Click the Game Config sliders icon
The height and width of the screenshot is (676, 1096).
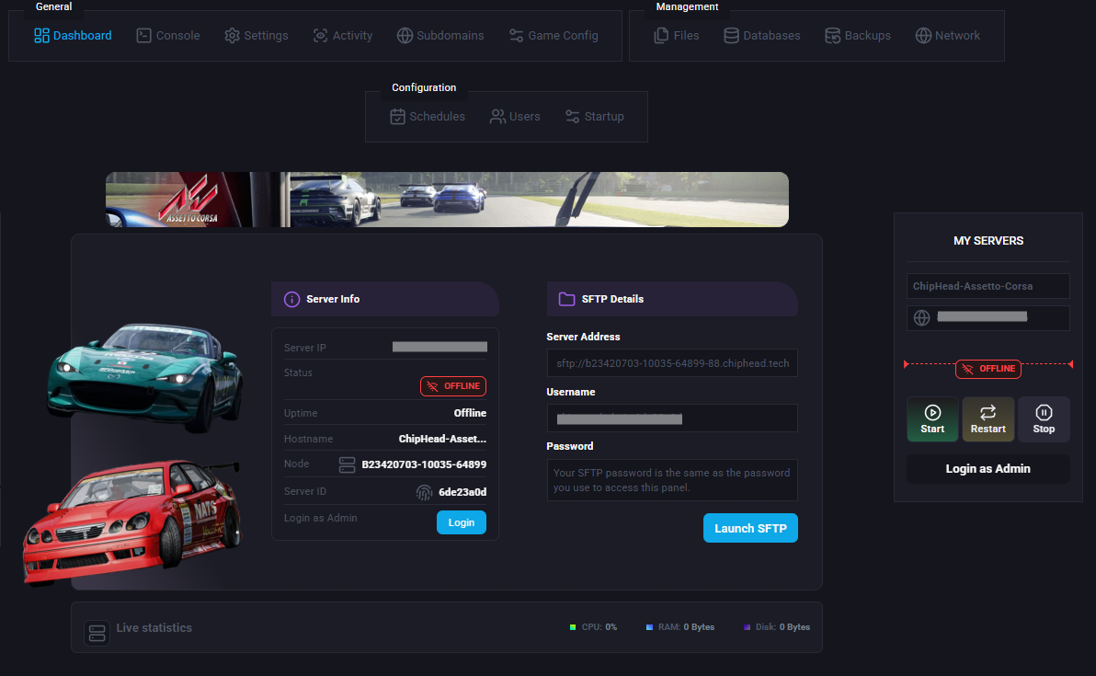point(517,36)
